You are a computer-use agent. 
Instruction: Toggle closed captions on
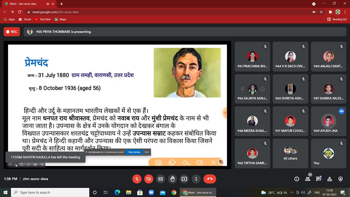[161, 179]
